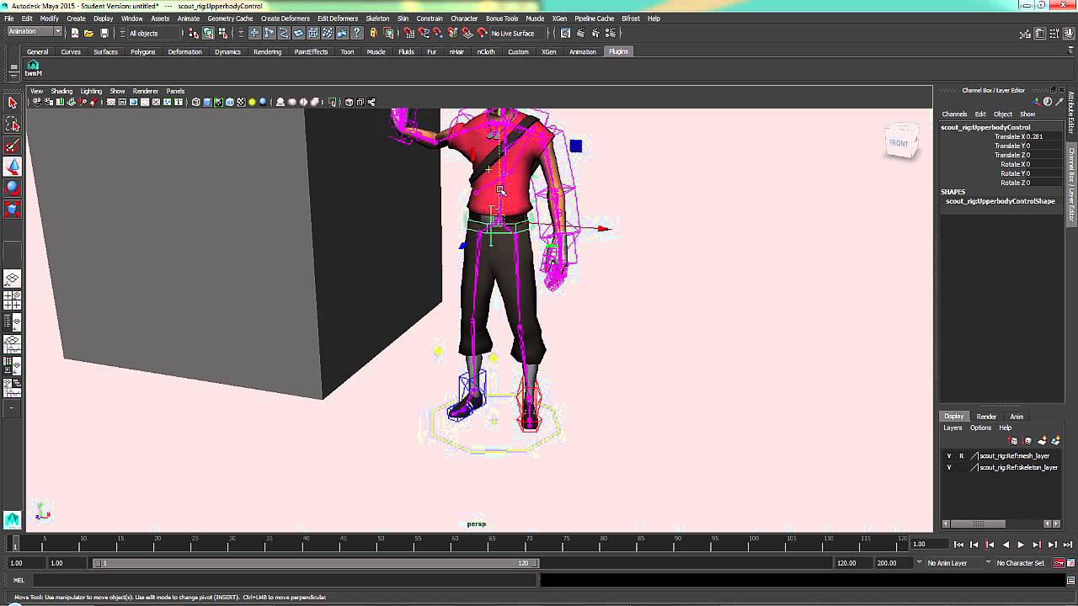Screen dimensions: 1078x606
Task: Open the Create Deformers menu
Action: (286, 19)
